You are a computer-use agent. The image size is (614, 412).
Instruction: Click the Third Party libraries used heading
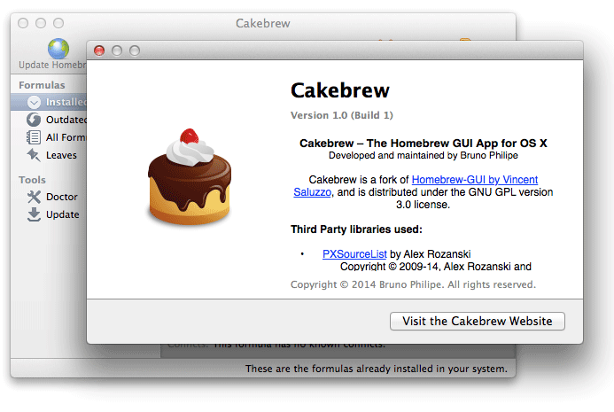click(356, 229)
